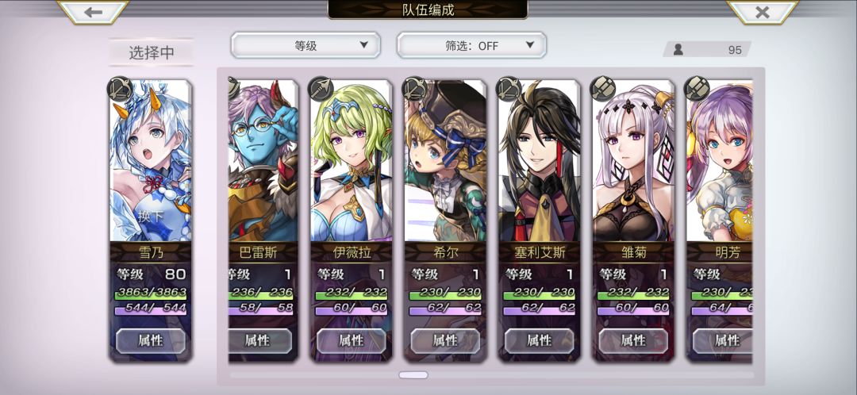Expand the 筛选:OFF filter dropdown
This screenshot has width=857, height=395.
coord(471,45)
